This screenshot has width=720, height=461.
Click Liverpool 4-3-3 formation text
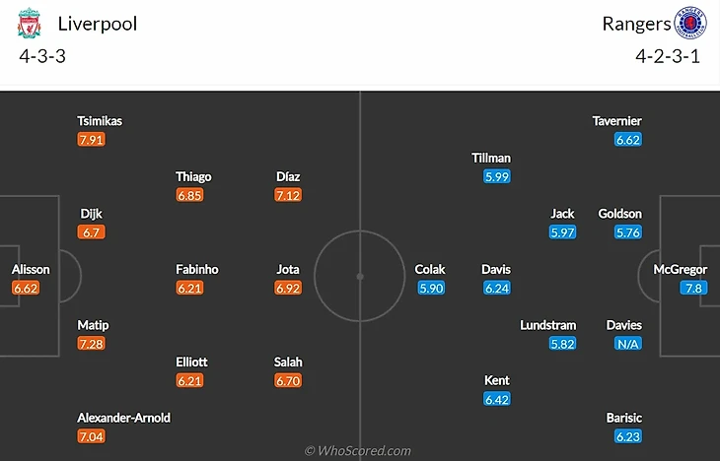tap(42, 56)
